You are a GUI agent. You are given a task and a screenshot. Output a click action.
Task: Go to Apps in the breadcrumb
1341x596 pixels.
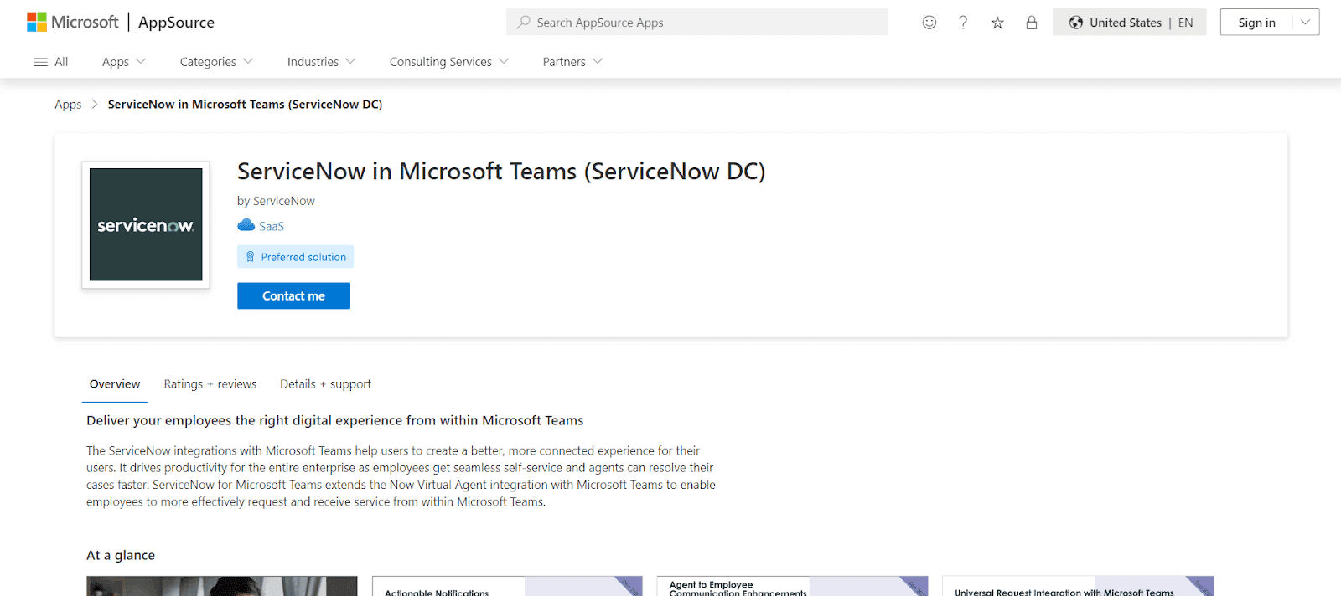tap(68, 105)
